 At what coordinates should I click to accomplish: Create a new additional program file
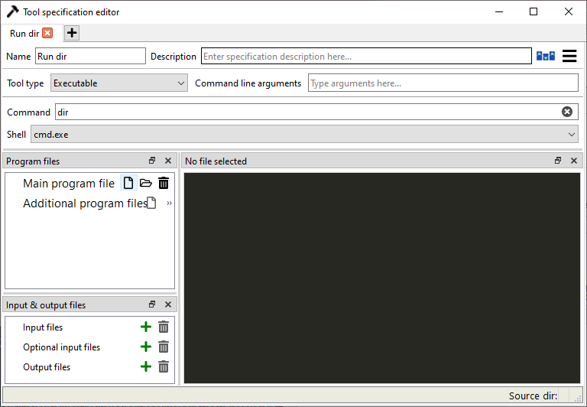(x=151, y=203)
